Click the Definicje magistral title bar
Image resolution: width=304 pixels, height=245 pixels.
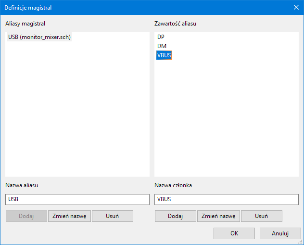click(144, 7)
